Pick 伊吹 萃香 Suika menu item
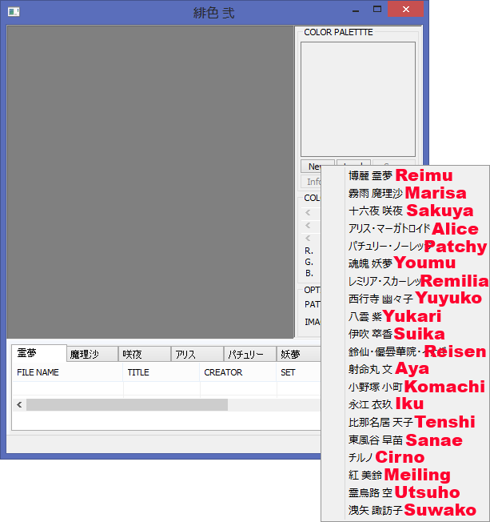The image size is (490, 522). click(x=405, y=334)
